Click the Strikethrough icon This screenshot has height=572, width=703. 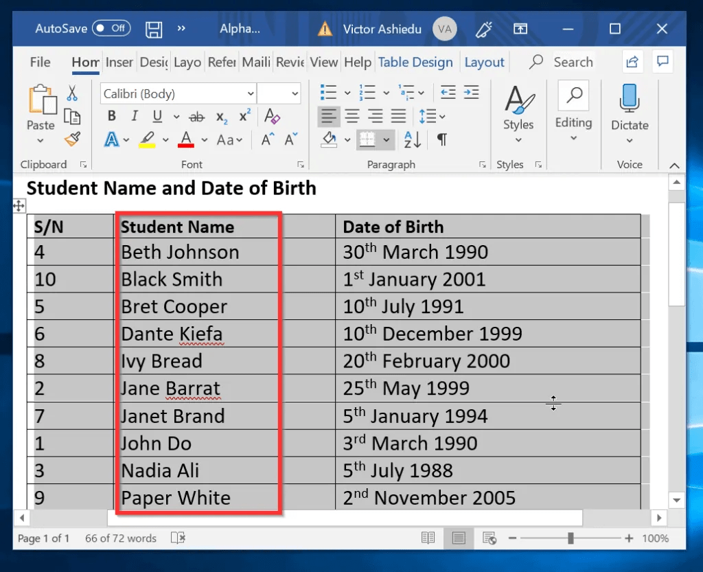click(x=196, y=116)
